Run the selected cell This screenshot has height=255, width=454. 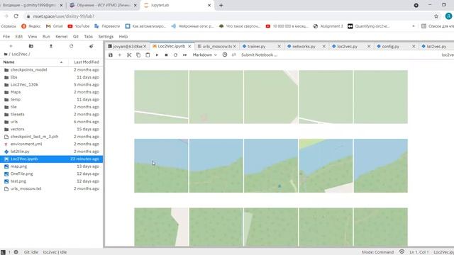tap(157, 55)
